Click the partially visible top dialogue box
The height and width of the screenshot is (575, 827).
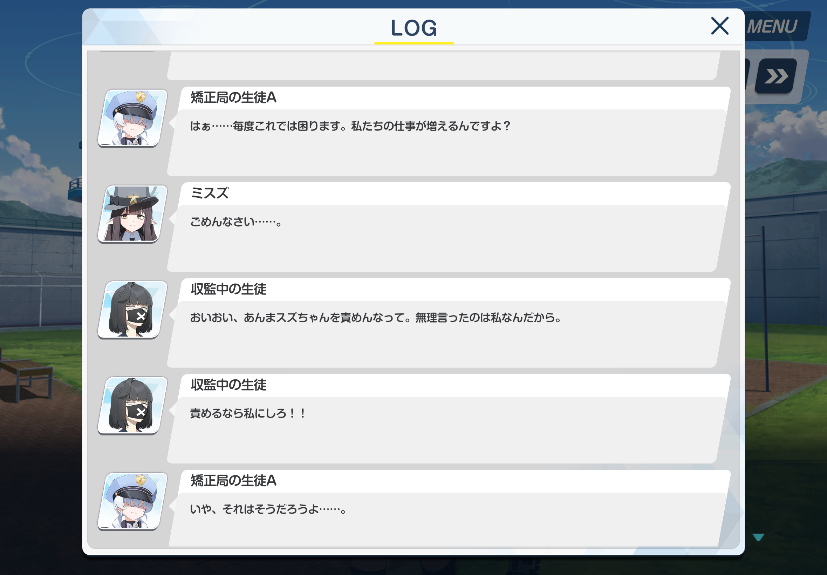[444, 65]
